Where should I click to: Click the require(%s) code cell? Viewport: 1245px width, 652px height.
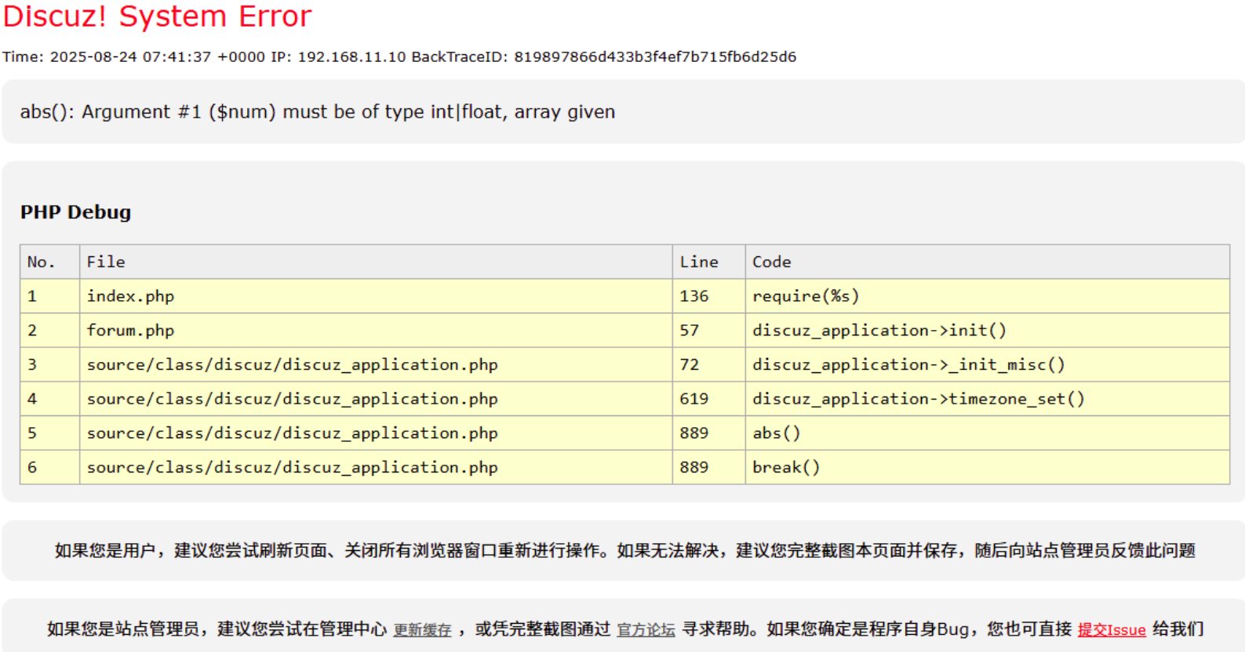(x=988, y=296)
